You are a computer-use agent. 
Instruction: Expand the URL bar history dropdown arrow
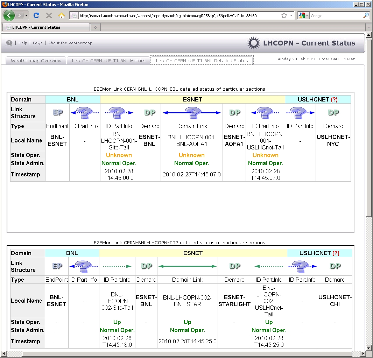click(291, 16)
